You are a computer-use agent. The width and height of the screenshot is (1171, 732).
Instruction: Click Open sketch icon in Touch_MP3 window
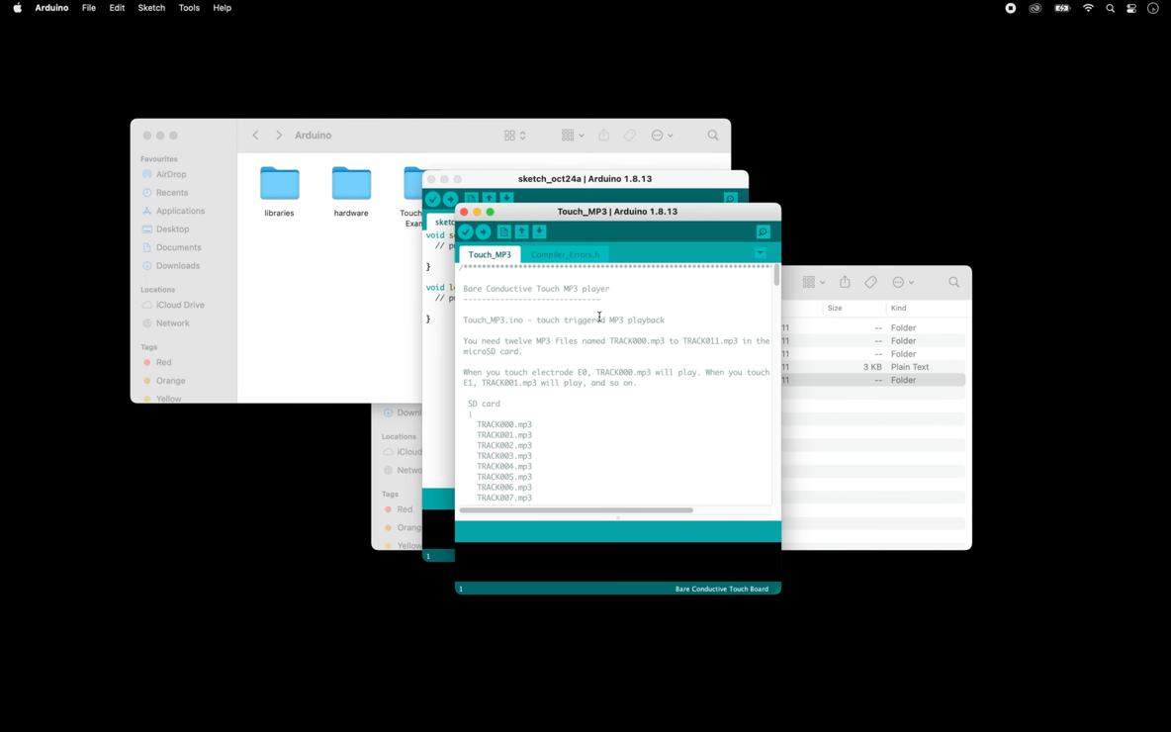521,231
